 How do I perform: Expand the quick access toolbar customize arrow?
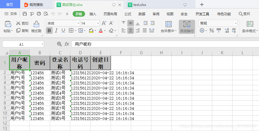[x=67, y=14]
